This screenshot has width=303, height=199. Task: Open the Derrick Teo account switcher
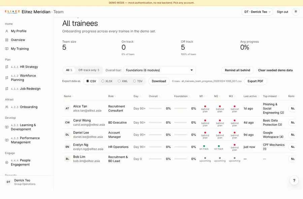click(257, 12)
